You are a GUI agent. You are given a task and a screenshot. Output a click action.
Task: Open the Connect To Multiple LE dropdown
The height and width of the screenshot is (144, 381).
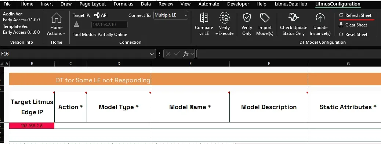pyautogui.click(x=171, y=15)
